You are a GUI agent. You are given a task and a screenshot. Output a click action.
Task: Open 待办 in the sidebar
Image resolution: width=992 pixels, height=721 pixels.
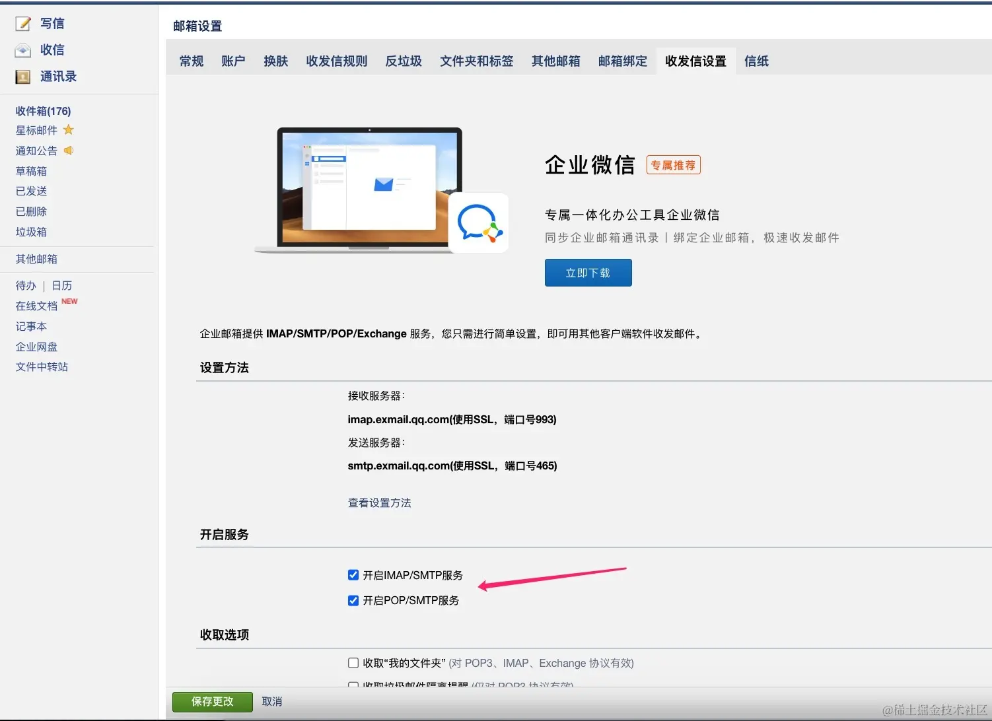(x=26, y=285)
